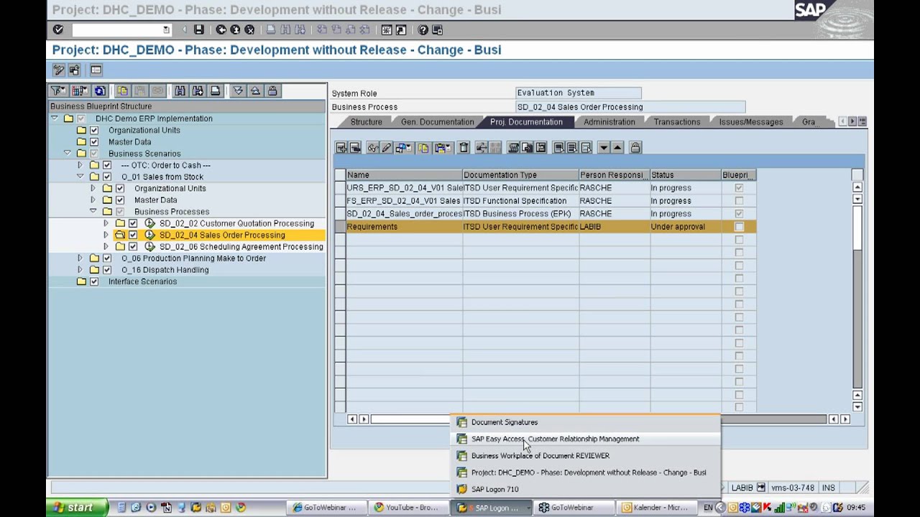Click the Status column header
920x517 pixels.
[x=685, y=175]
